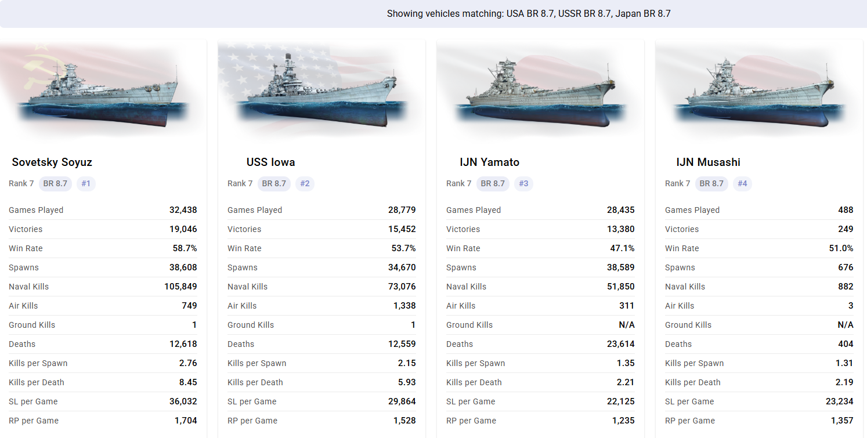Screen dimensions: 867x438
Task: Click IJN Yamato's BR 8.7 badge
Action: point(493,183)
